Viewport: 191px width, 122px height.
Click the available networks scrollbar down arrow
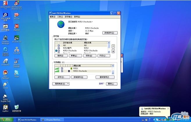pos(113,73)
